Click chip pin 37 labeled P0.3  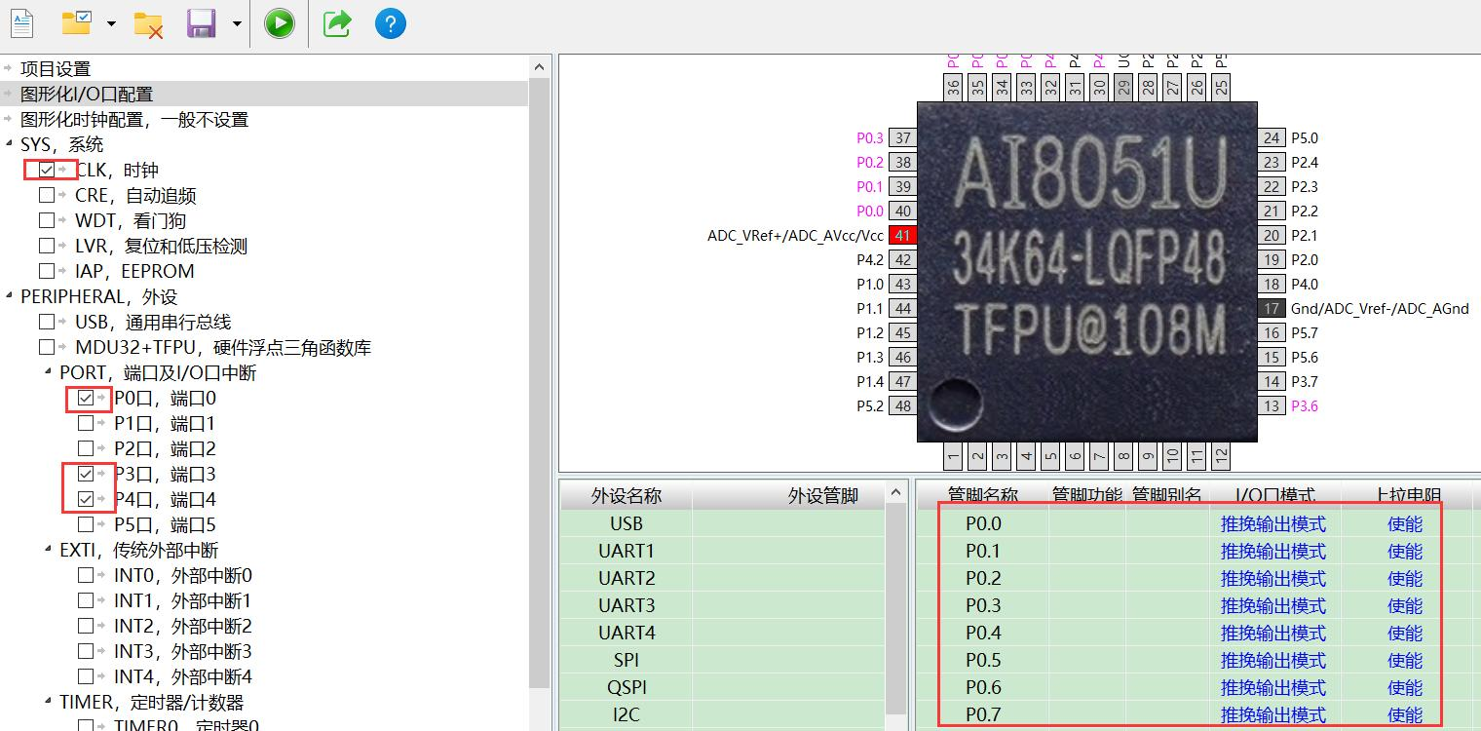point(903,138)
